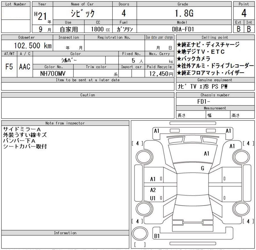Click the Fuel value ガソリン

[125, 29]
